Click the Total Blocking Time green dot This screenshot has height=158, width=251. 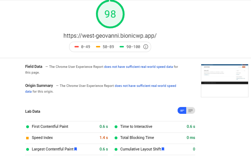pyautogui.click(x=116, y=138)
